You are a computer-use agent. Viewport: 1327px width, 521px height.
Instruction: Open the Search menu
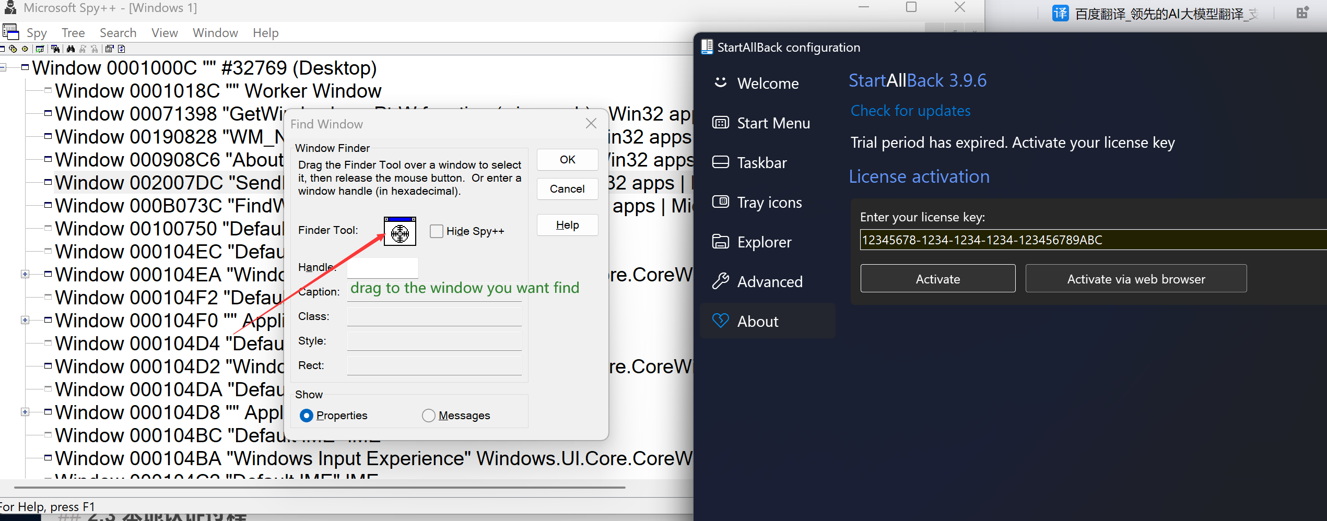(118, 33)
